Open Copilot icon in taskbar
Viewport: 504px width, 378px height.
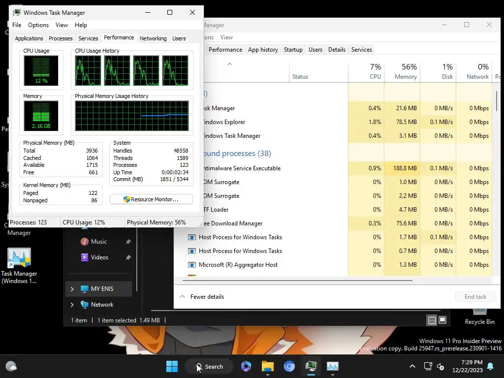(246, 366)
